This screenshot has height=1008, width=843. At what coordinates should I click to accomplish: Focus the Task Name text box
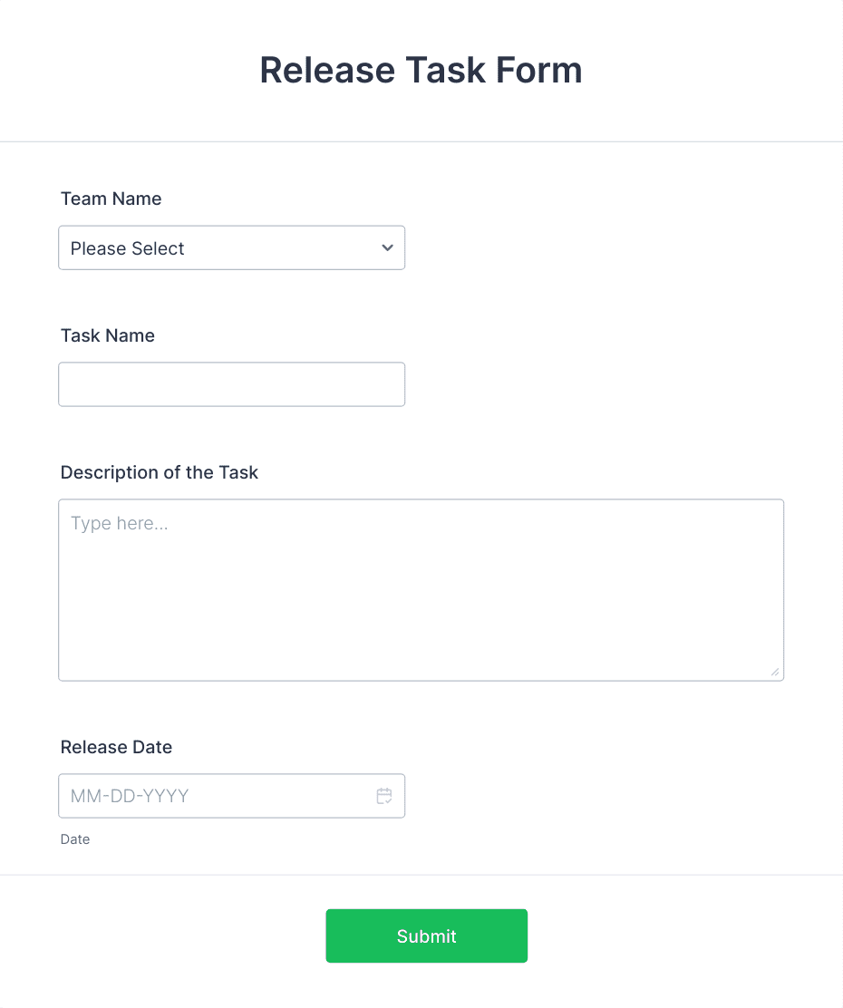point(231,384)
